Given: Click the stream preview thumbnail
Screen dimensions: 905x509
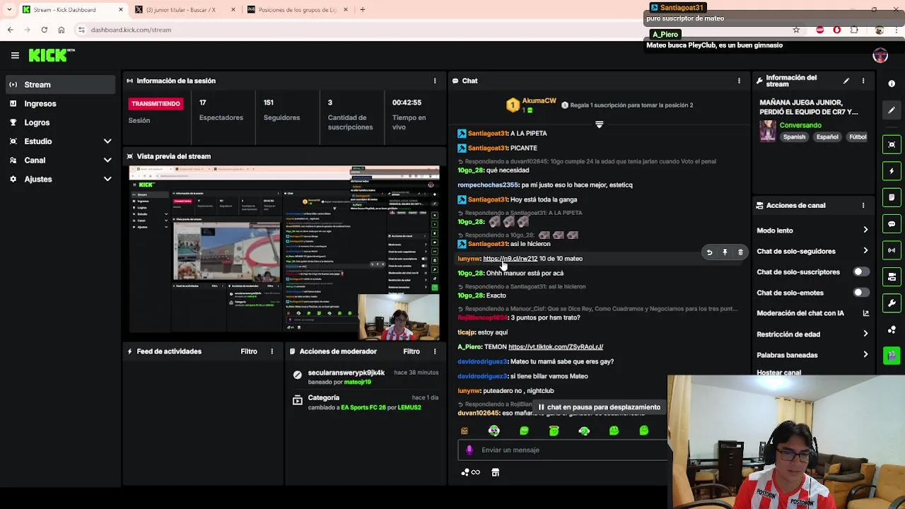Looking at the screenshot, I should point(284,252).
